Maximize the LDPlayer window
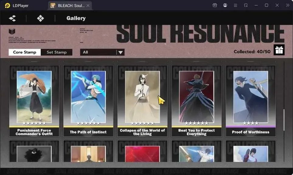This screenshot has width=293, height=175. pyautogui.click(x=267, y=5)
